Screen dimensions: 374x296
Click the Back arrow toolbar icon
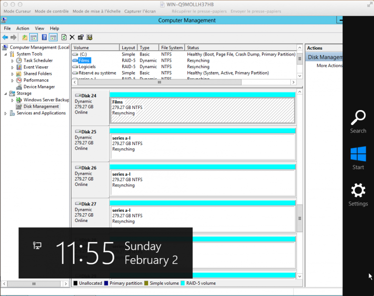coord(5,37)
